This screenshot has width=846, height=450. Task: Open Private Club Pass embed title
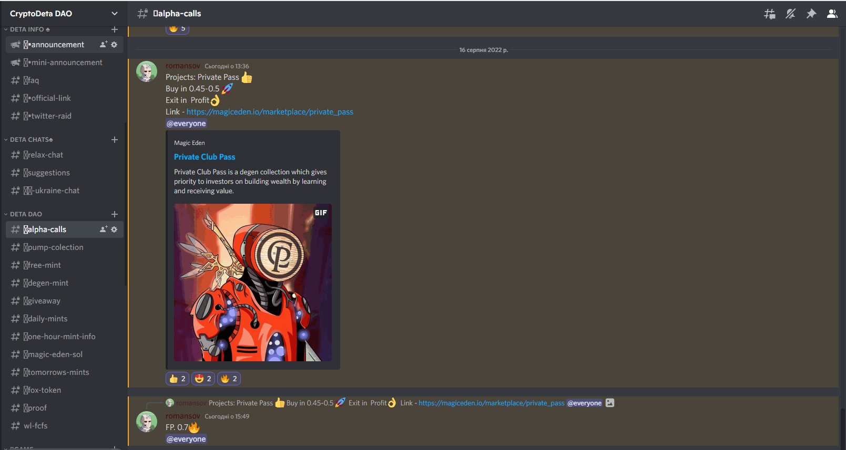pos(205,157)
